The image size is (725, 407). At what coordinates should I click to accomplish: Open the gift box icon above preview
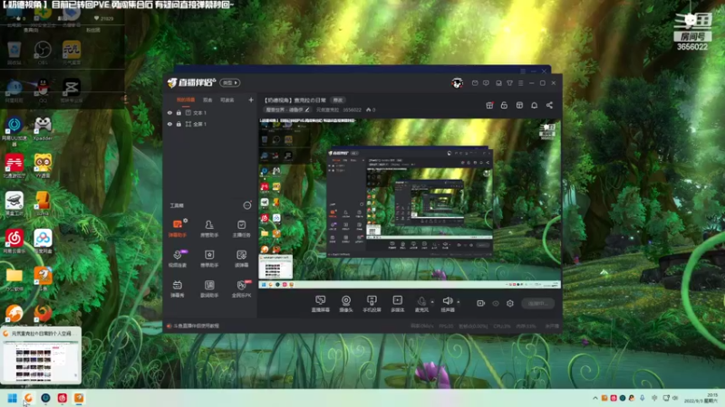tap(489, 105)
